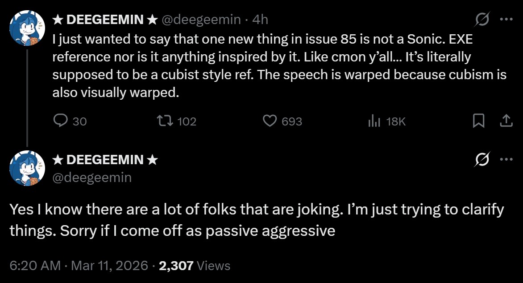Image resolution: width=523 pixels, height=283 pixels.
Task: Click DEEGEEMIN display name on reply tweet
Action: tap(104, 160)
